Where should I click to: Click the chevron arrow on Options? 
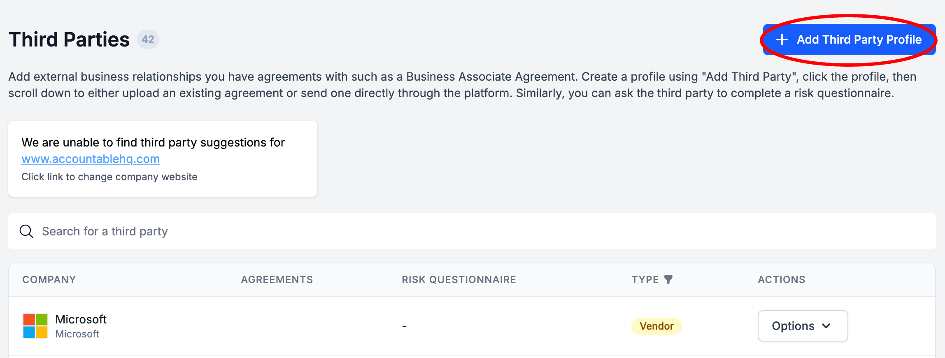click(826, 326)
